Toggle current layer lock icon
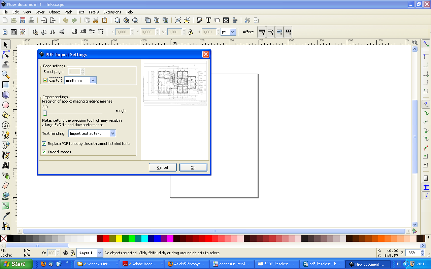The height and width of the screenshot is (269, 431). pos(73,253)
